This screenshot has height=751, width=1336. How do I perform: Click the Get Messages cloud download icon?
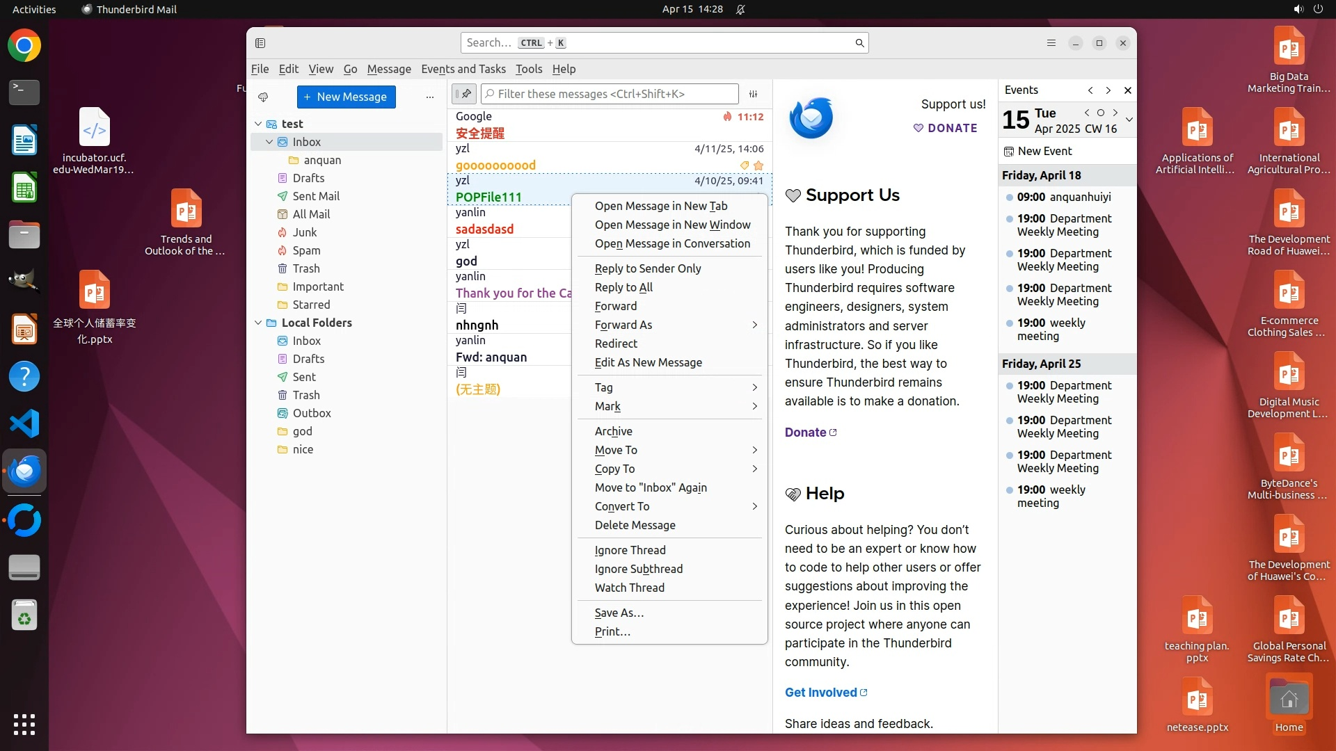(x=263, y=97)
